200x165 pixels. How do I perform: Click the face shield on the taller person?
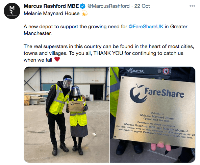tap(67, 83)
